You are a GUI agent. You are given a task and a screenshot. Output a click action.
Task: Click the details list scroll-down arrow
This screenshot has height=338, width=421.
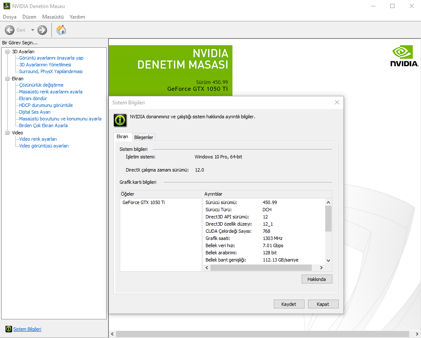328,260
